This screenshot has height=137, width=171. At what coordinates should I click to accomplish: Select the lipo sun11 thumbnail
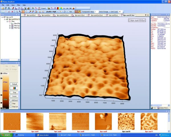click(149, 122)
